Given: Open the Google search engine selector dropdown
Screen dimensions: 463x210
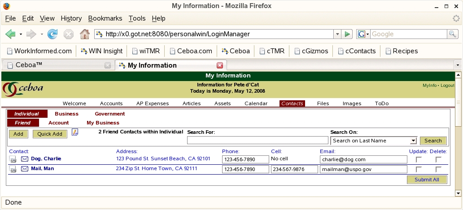Looking at the screenshot, I should point(363,34).
